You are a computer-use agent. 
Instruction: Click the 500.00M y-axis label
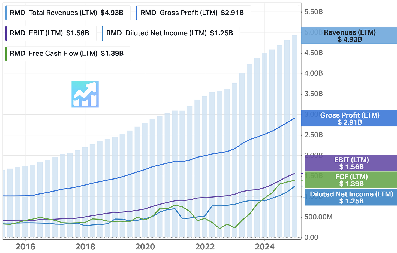coord(318,217)
